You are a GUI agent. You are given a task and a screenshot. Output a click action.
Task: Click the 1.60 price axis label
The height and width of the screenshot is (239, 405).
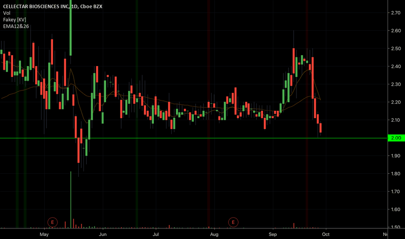click(x=396, y=209)
